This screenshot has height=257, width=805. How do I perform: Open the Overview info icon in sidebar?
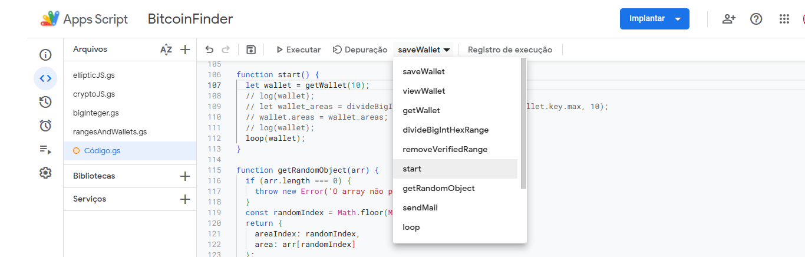(45, 55)
